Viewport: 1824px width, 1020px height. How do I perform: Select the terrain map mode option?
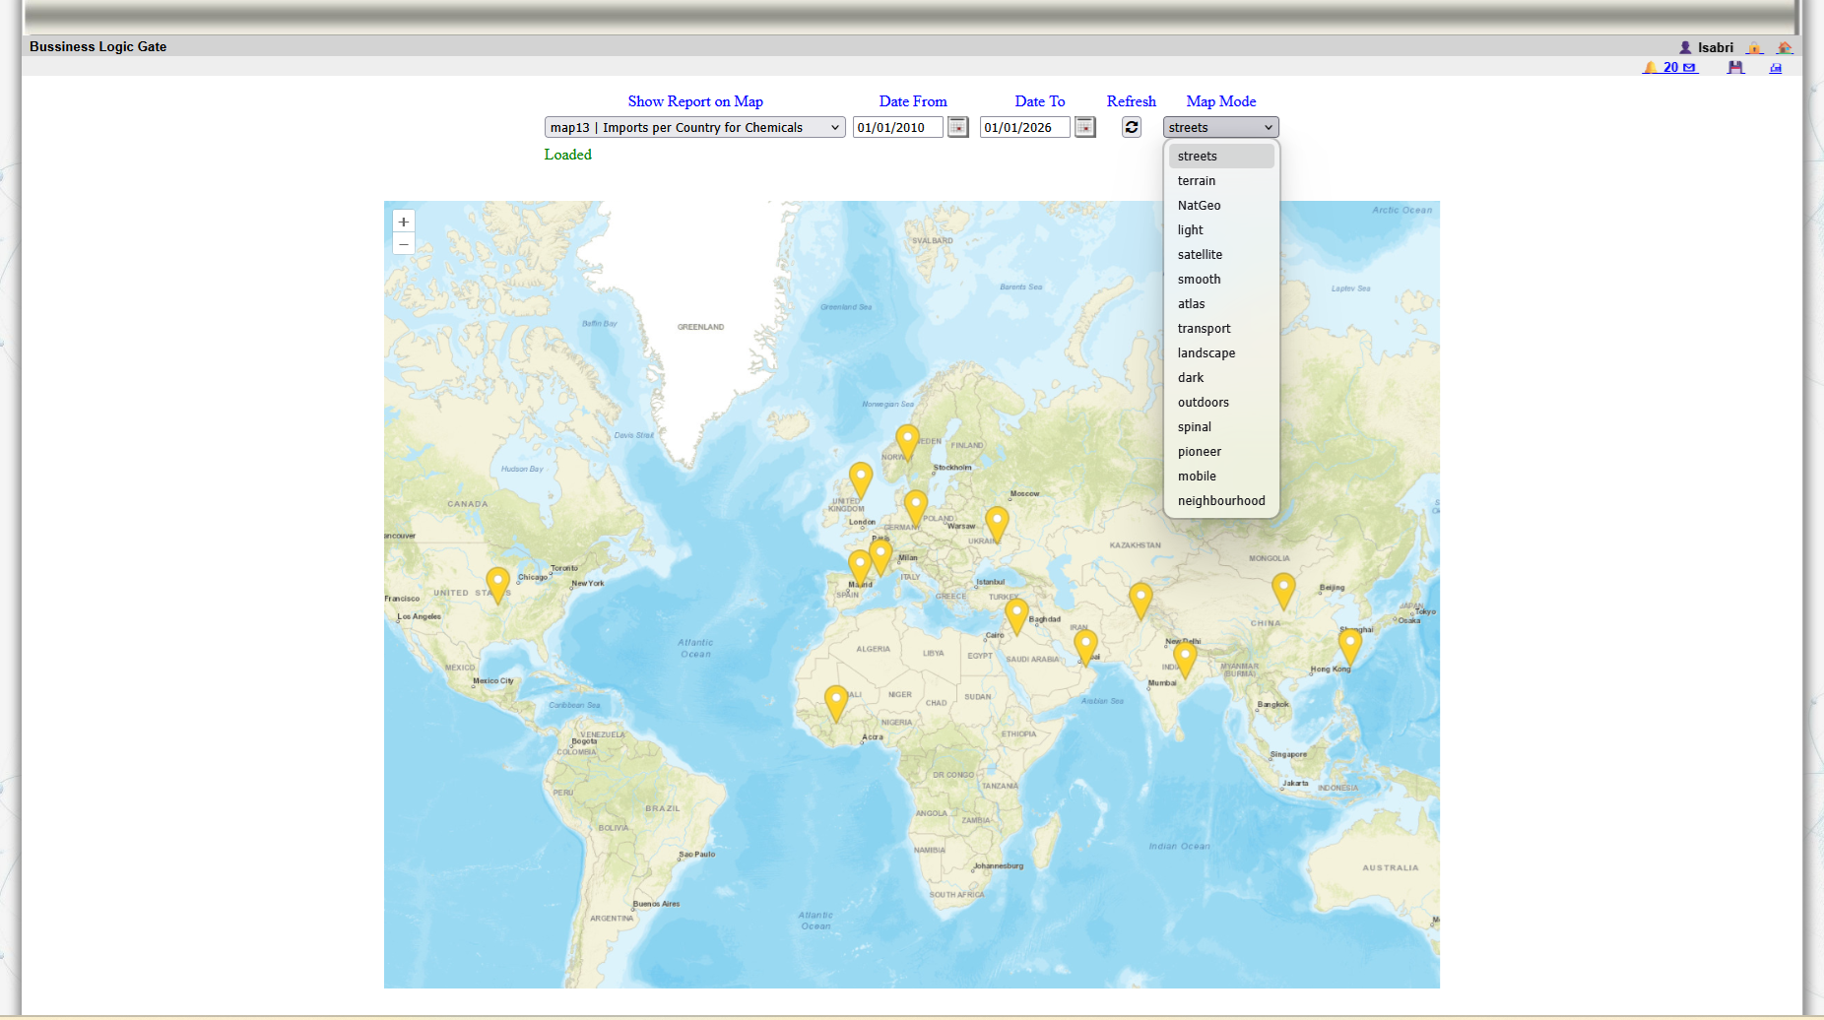tap(1197, 181)
